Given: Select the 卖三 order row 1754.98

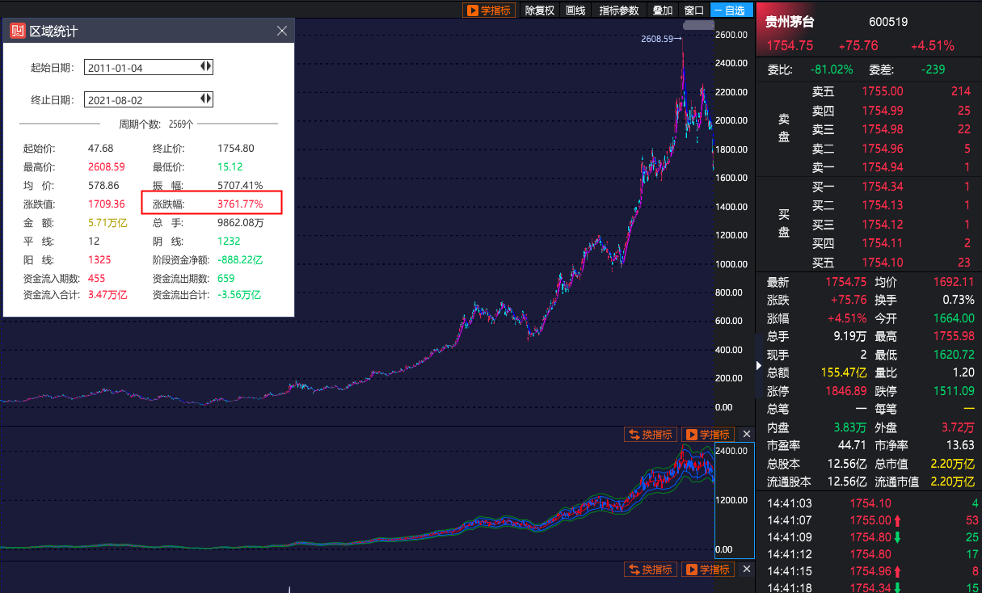Looking at the screenshot, I should 892,129.
